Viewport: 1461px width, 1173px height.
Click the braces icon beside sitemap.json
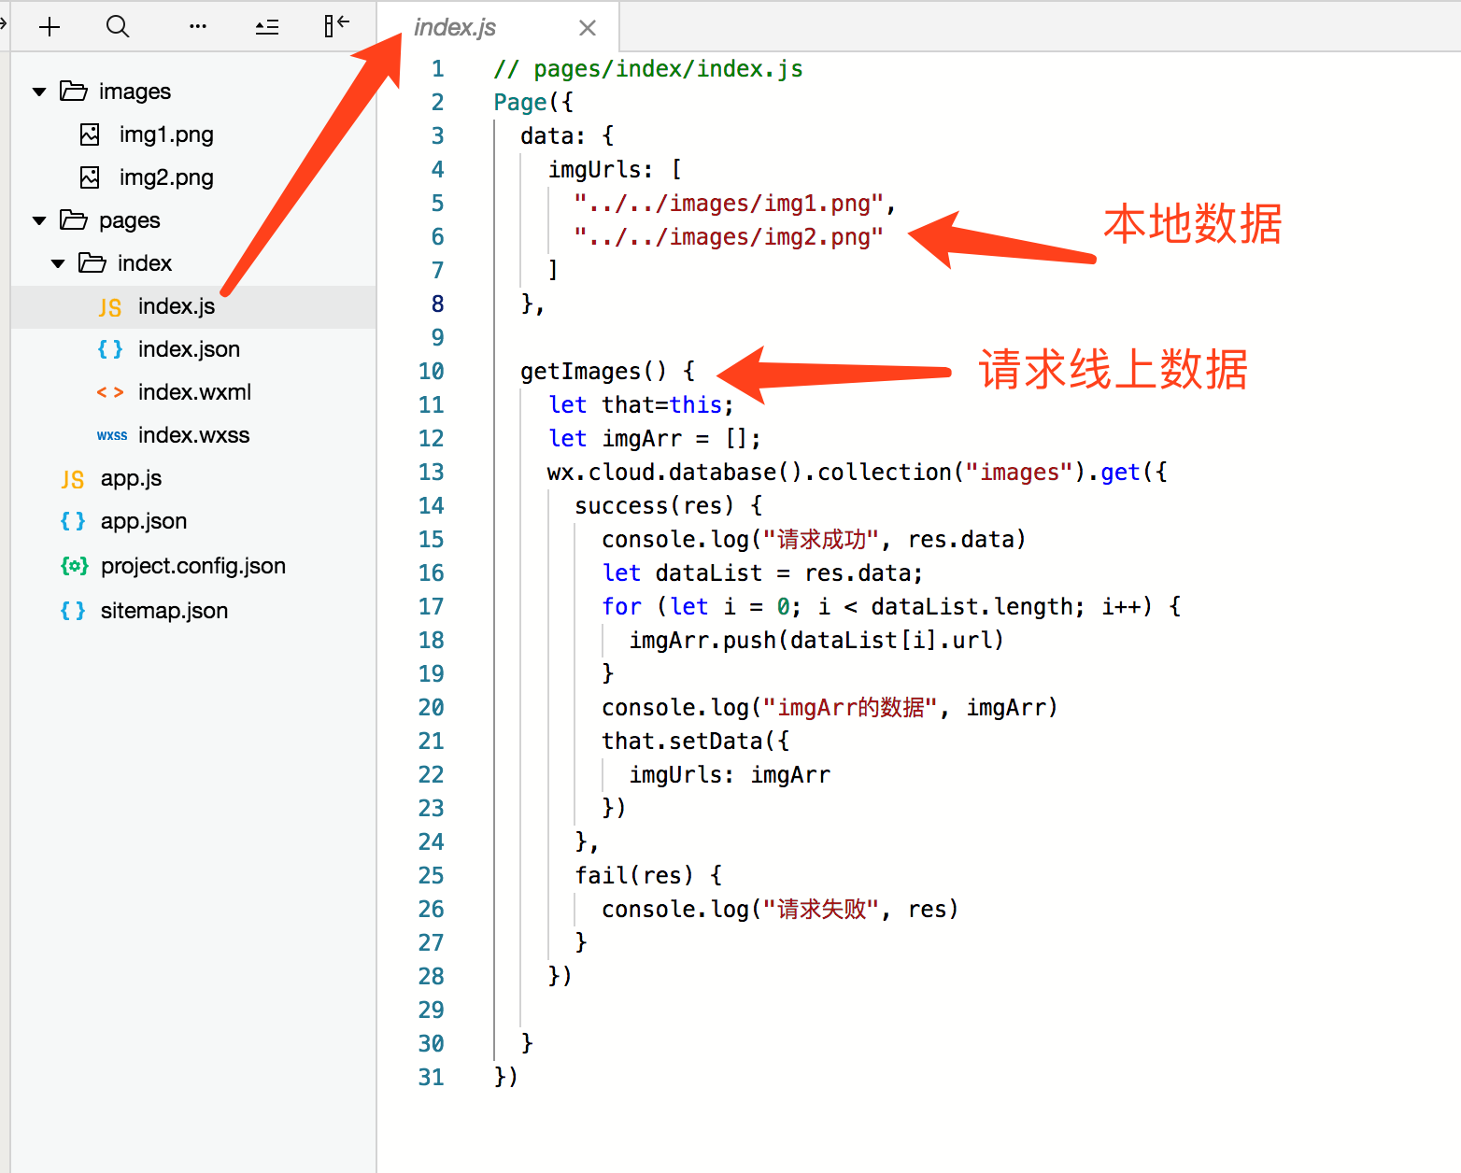point(73,611)
